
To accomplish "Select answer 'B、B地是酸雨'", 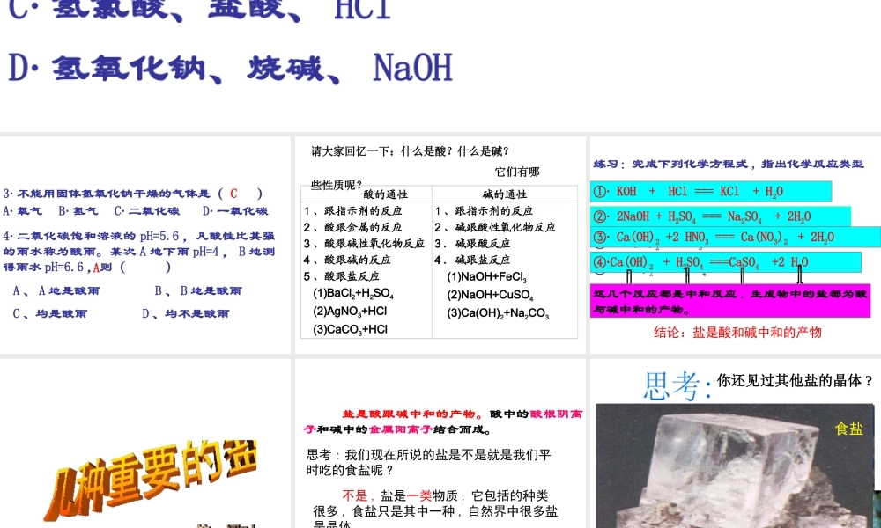I will coord(198,290).
